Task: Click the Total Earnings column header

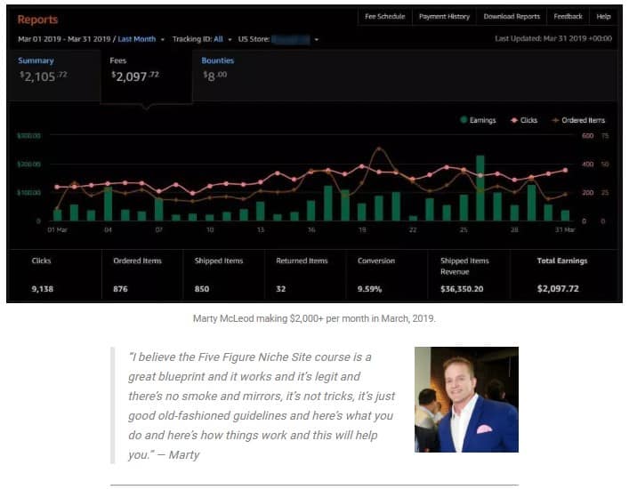Action: [x=562, y=261]
